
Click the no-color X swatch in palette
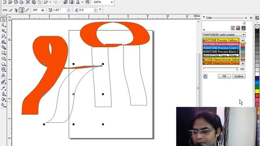pos(257,26)
